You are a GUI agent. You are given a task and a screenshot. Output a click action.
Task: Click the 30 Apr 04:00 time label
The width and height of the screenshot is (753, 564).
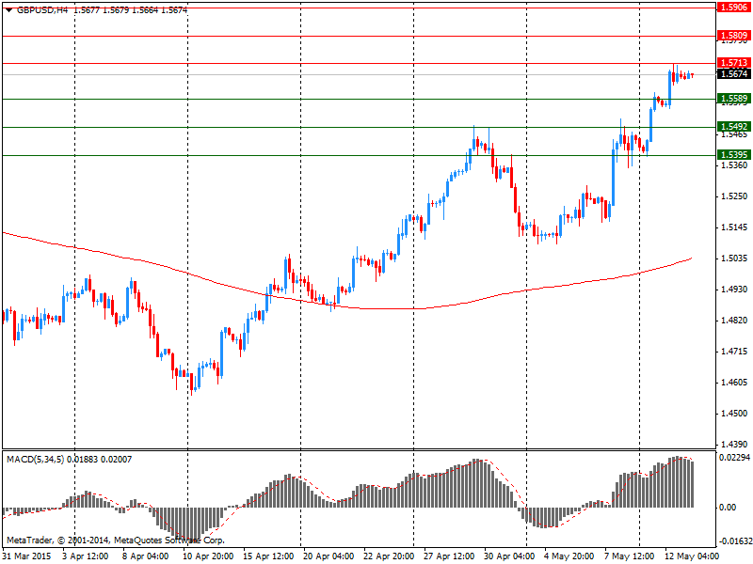coord(509,556)
